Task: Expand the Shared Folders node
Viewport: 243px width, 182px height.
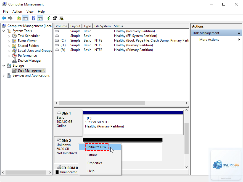Action: (x=9, y=46)
